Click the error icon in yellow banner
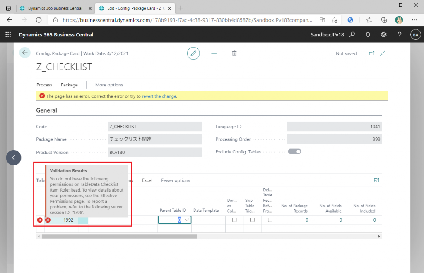The height and width of the screenshot is (273, 424). tap(42, 96)
